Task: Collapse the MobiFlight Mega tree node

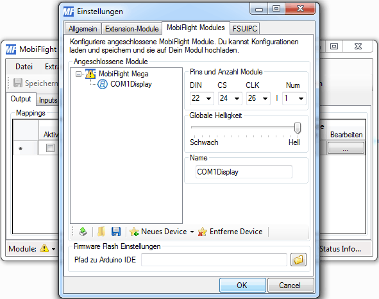Action: click(x=78, y=74)
